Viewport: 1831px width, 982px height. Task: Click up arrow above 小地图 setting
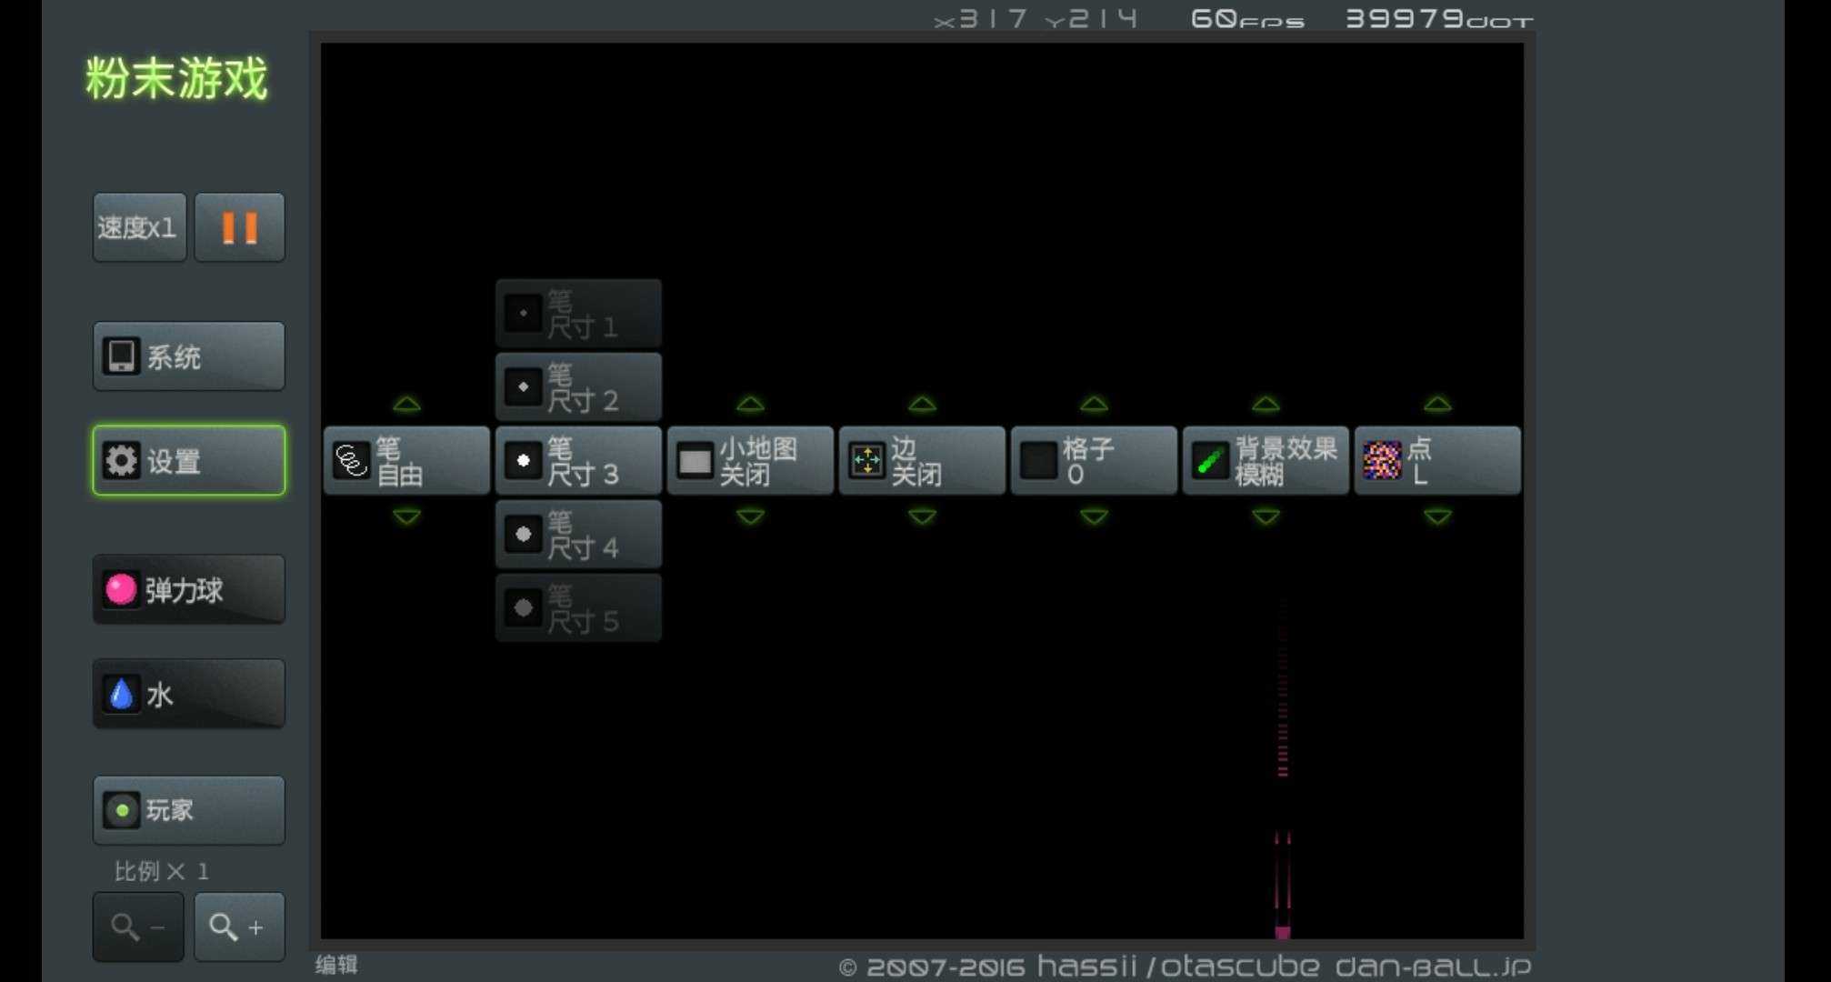coord(750,404)
